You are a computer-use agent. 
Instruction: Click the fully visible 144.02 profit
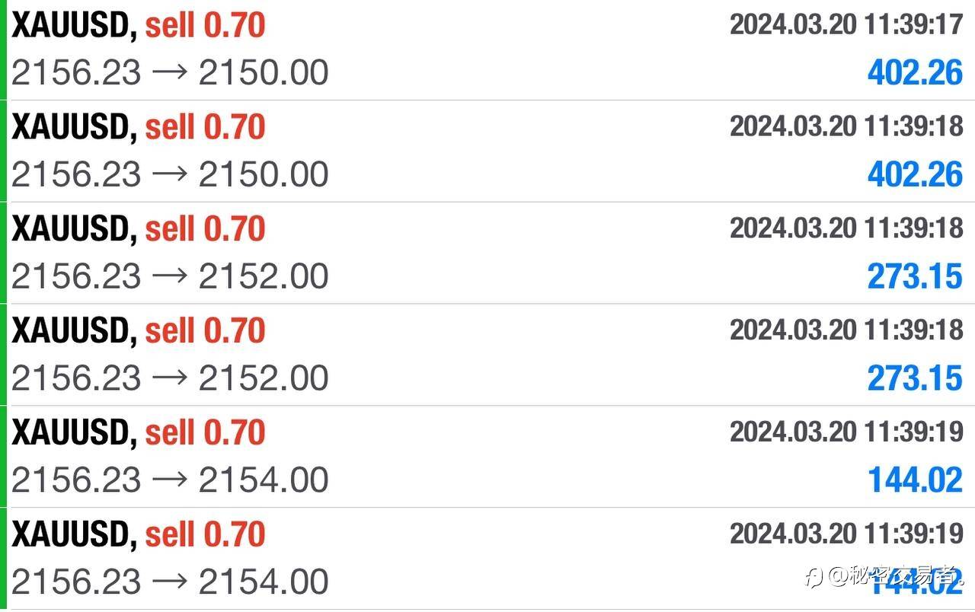click(x=915, y=480)
